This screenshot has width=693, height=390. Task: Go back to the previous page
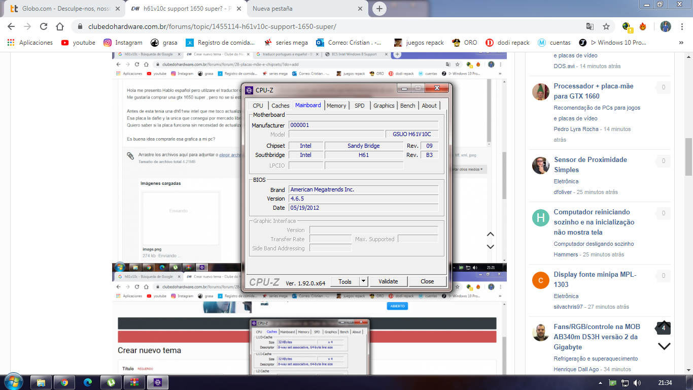(x=11, y=26)
